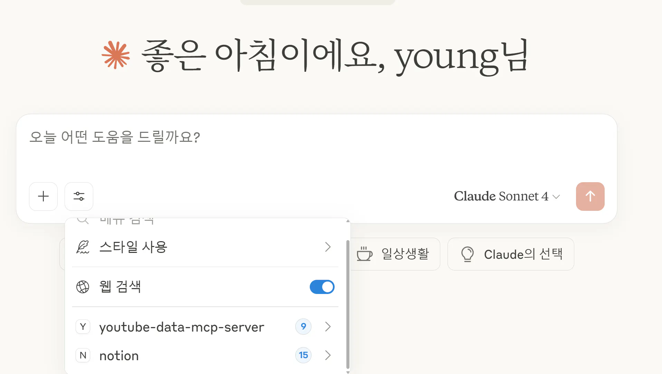This screenshot has width=662, height=374.
Task: Open the notion menu entry
Action: 205,355
